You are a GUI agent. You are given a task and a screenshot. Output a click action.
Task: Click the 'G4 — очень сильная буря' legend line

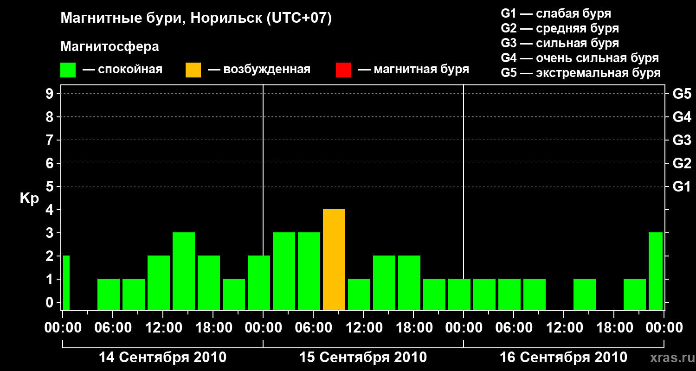[580, 58]
